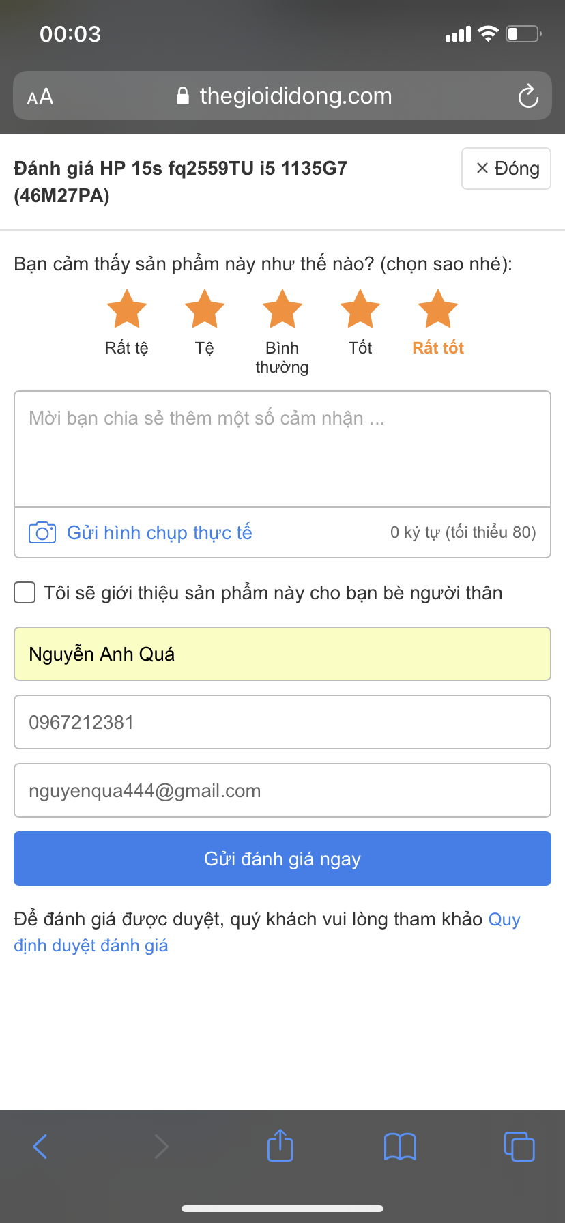Select the two-star 'Tệ' rating
Viewport: 565px width, 1223px height.
pyautogui.click(x=205, y=309)
